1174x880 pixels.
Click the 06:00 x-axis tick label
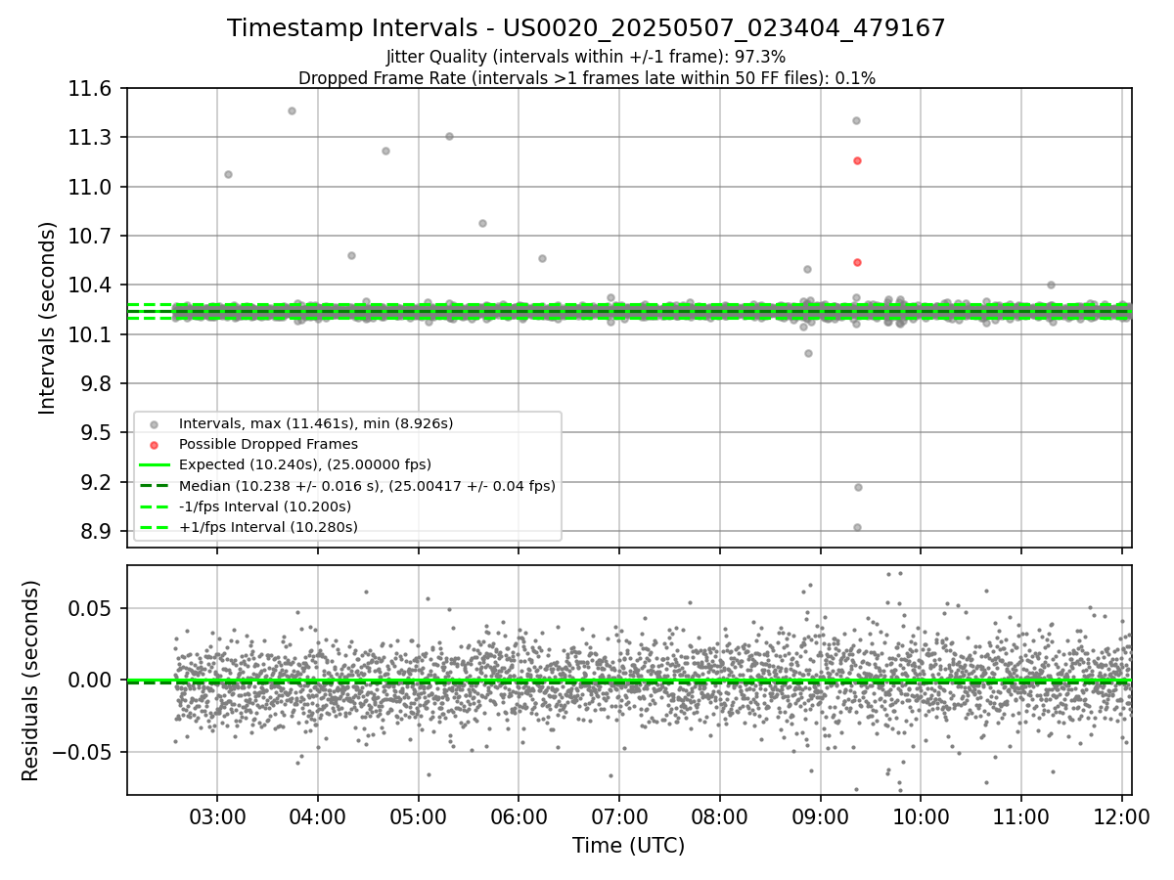coord(519,815)
